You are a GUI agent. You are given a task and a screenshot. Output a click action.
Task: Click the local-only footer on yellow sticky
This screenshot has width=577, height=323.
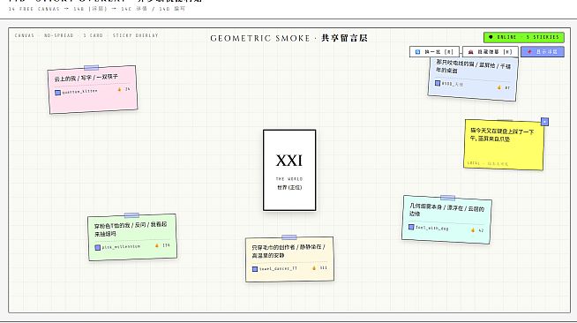pyautogui.click(x=488, y=163)
